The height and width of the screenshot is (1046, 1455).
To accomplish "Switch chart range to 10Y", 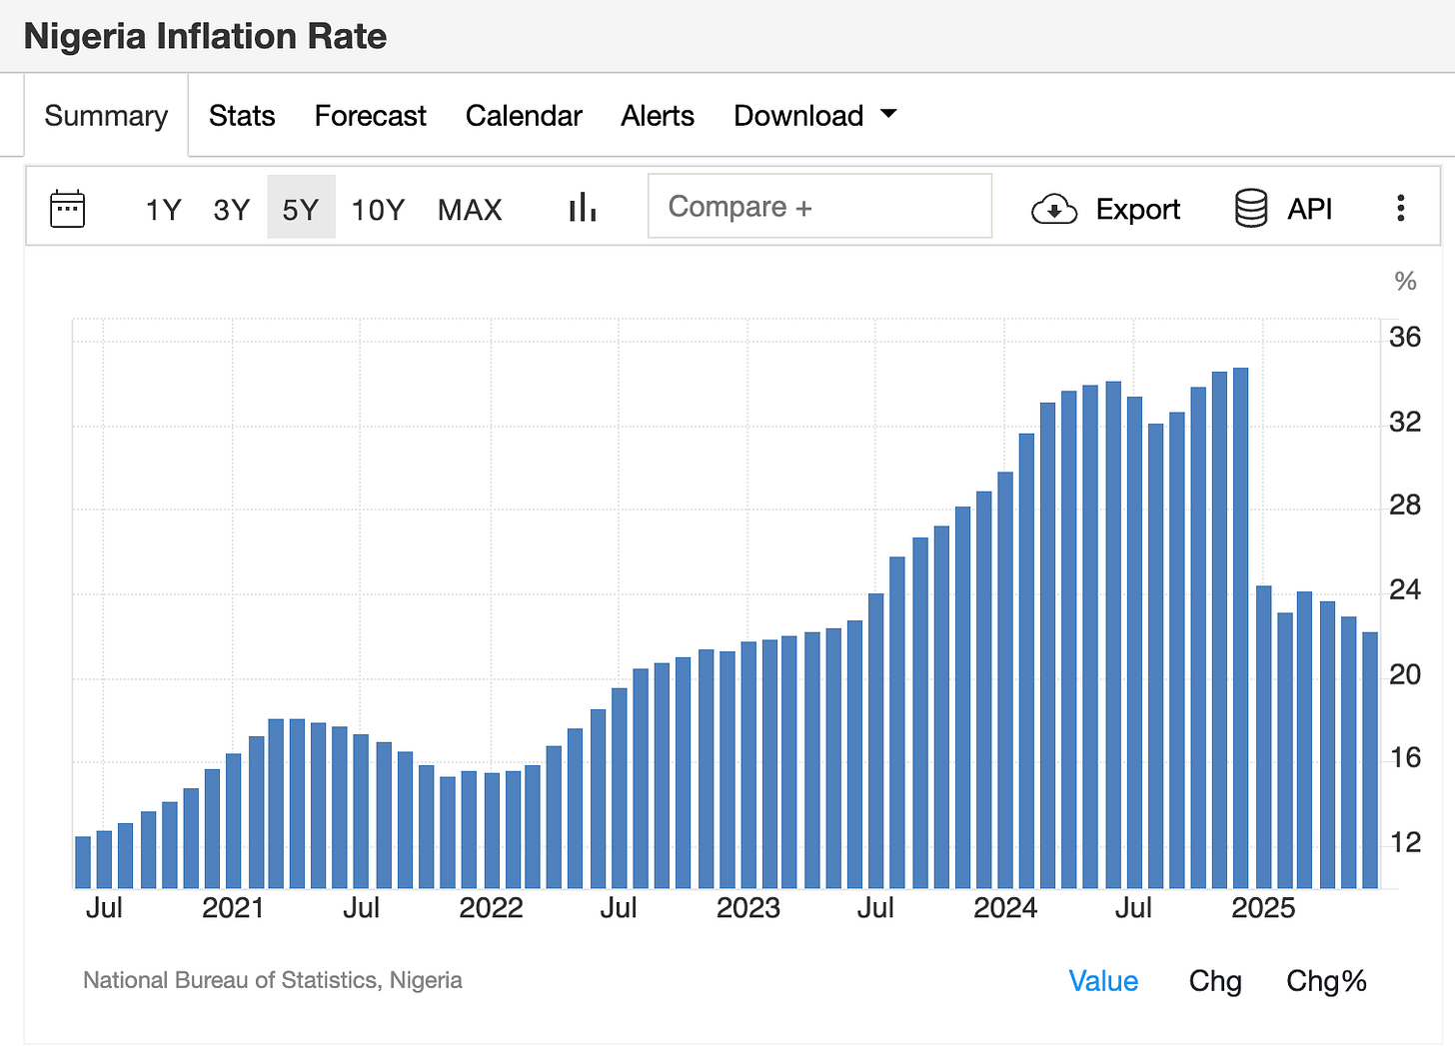I will pyautogui.click(x=378, y=209).
